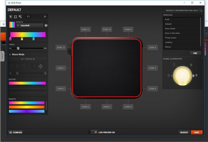Image resolution: width=208 pixels, height=142 pixels.
Task: Select the Macaw template
Action: 182,47
